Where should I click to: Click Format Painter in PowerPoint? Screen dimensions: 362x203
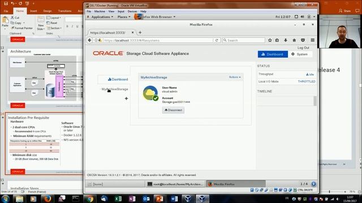pyautogui.click(x=21, y=28)
